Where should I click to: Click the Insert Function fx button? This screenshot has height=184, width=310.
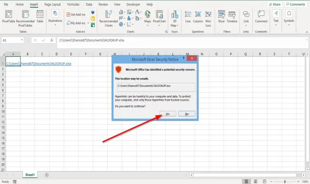click(52, 40)
